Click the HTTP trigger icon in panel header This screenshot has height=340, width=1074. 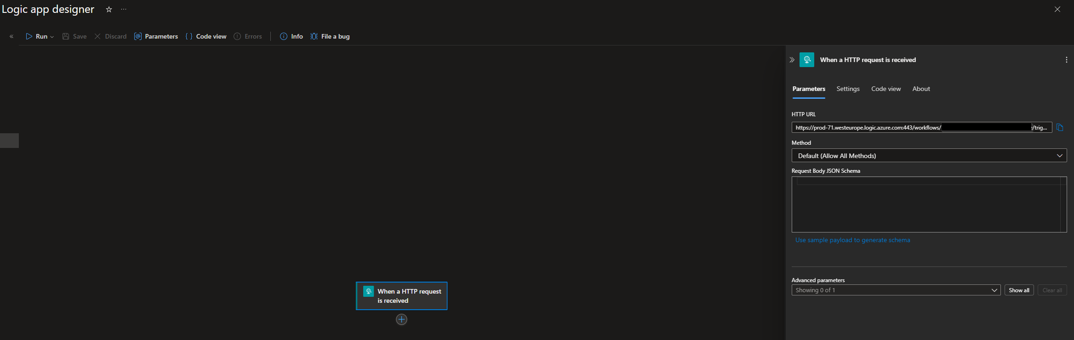tap(807, 60)
